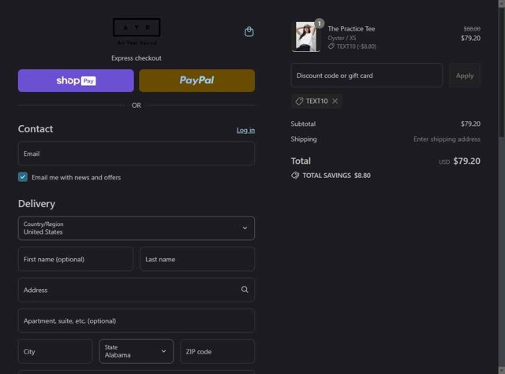Image resolution: width=505 pixels, height=374 pixels.
Task: Click the Log in link
Action: coord(245,130)
